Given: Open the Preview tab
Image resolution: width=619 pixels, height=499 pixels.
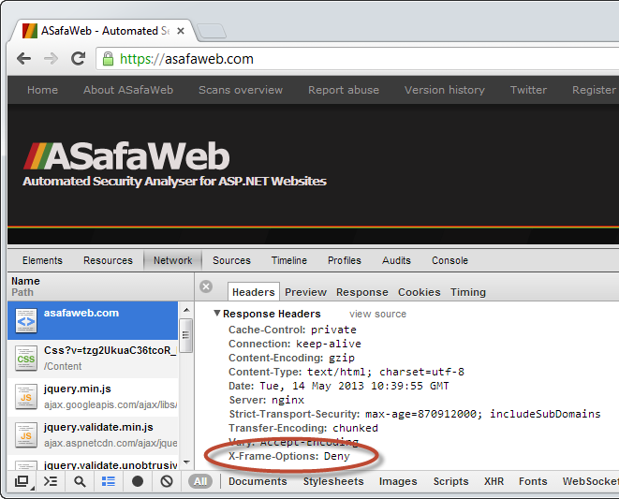Looking at the screenshot, I should [305, 292].
